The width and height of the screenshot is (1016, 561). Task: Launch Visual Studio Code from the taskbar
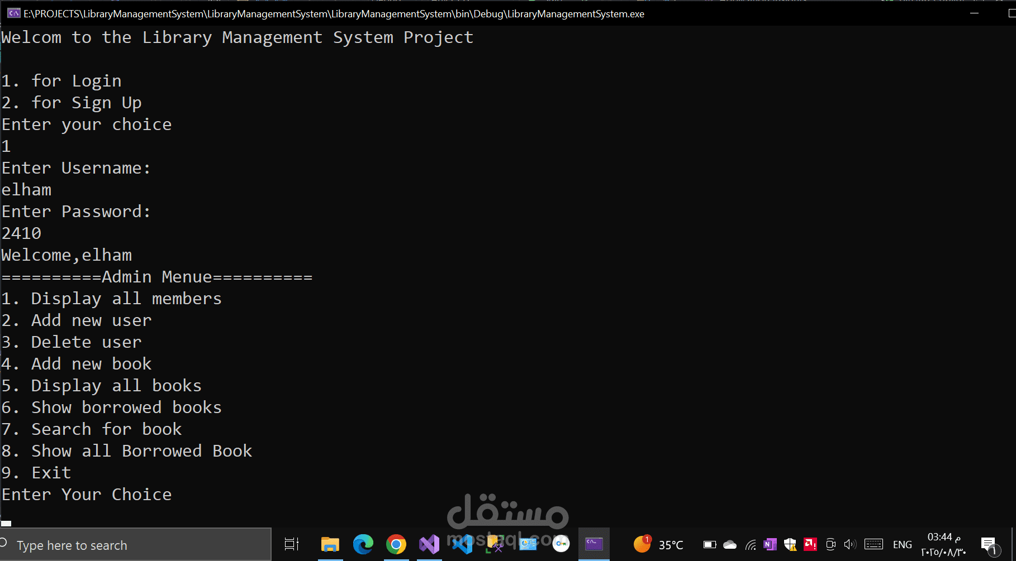pyautogui.click(x=462, y=544)
